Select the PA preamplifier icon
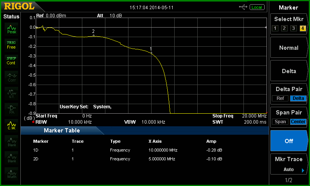Screen dimensions: 310x186 (12, 109)
